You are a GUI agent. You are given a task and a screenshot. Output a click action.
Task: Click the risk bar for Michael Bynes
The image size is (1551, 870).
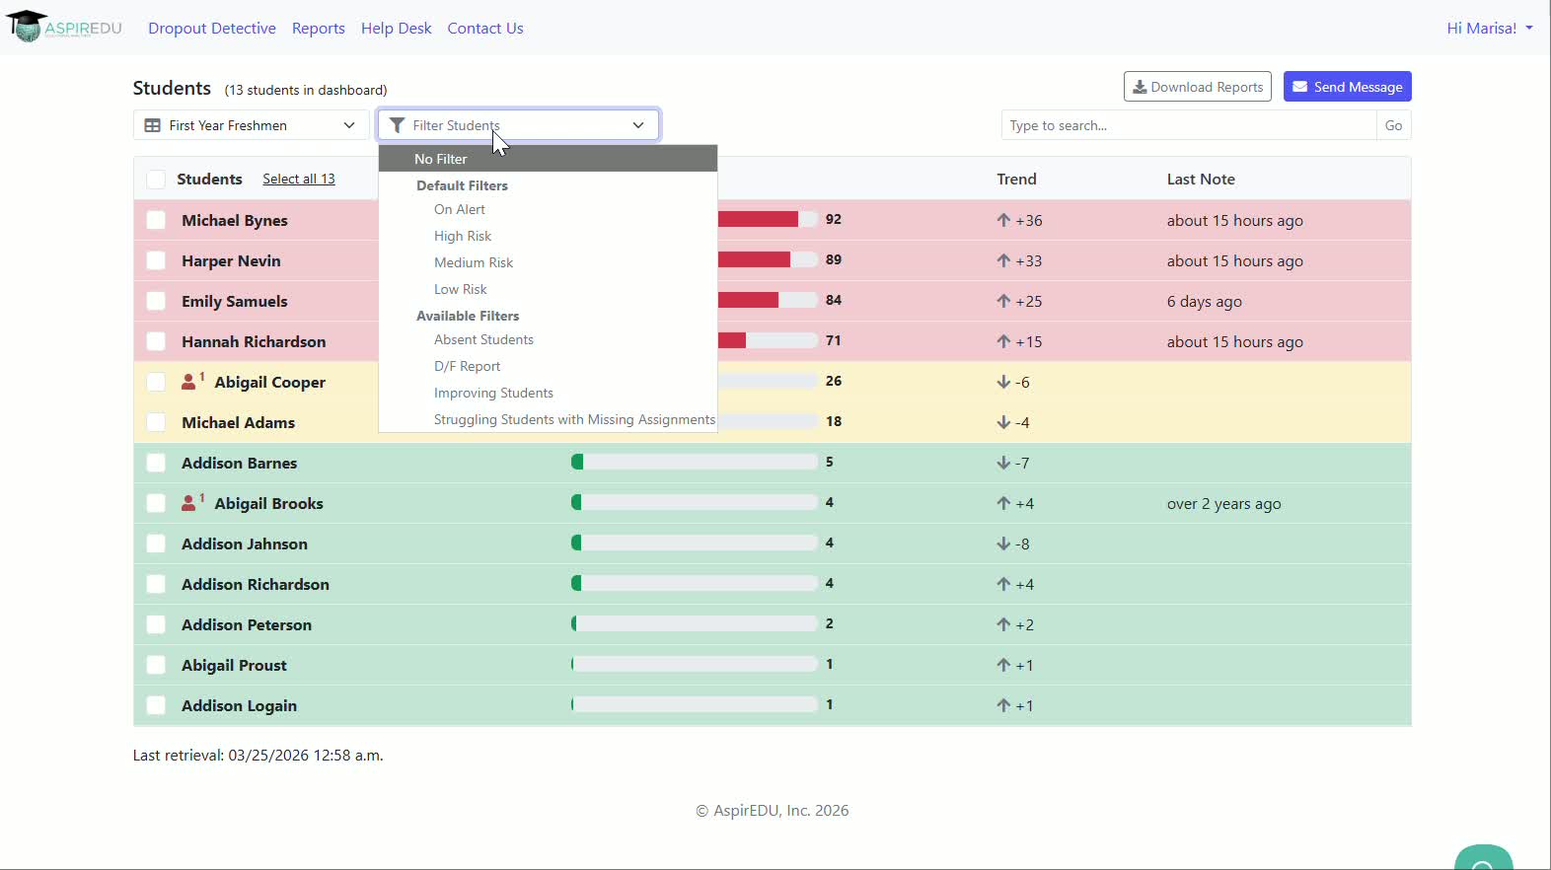click(768, 219)
